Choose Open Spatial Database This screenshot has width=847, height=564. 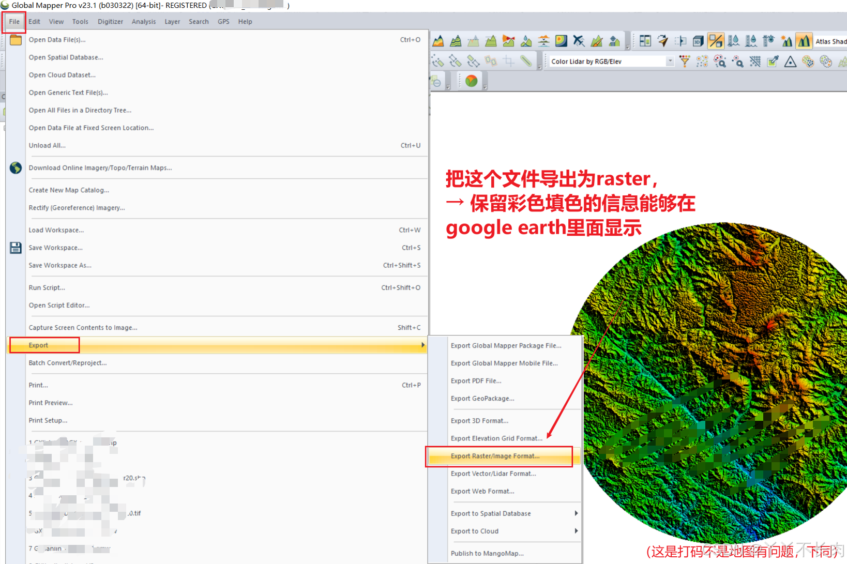click(x=217, y=57)
